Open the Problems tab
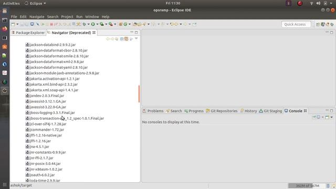The height and width of the screenshot is (189, 336). coord(153,111)
